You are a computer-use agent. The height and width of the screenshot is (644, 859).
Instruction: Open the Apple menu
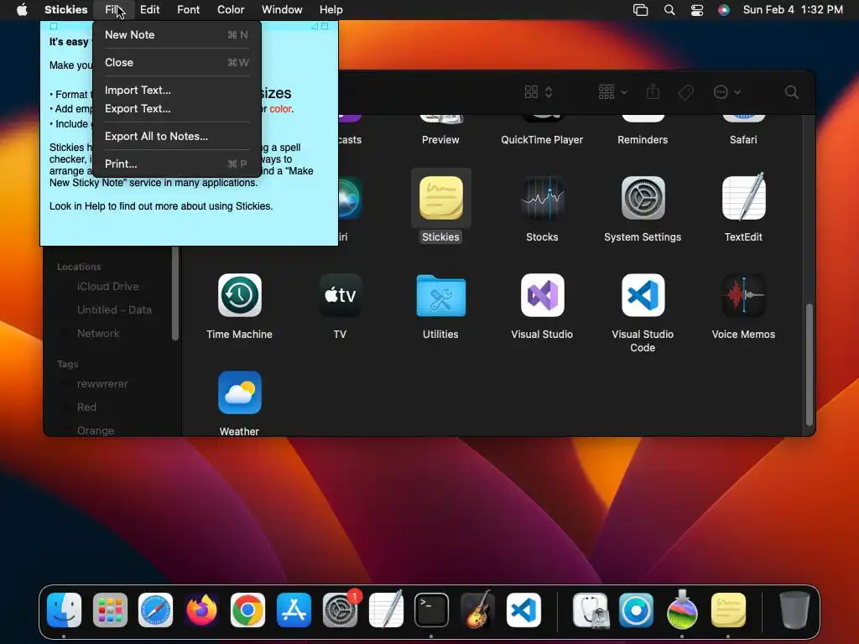(x=22, y=9)
